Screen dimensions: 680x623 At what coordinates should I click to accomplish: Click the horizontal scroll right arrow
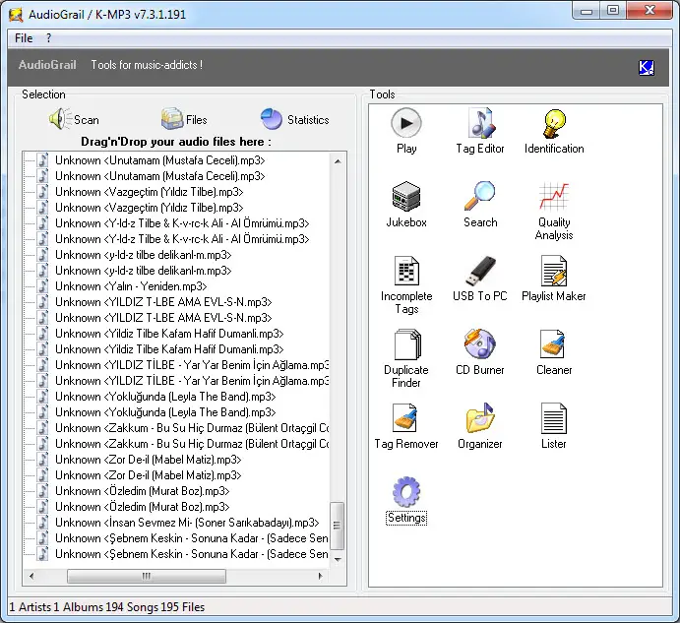pyautogui.click(x=321, y=576)
